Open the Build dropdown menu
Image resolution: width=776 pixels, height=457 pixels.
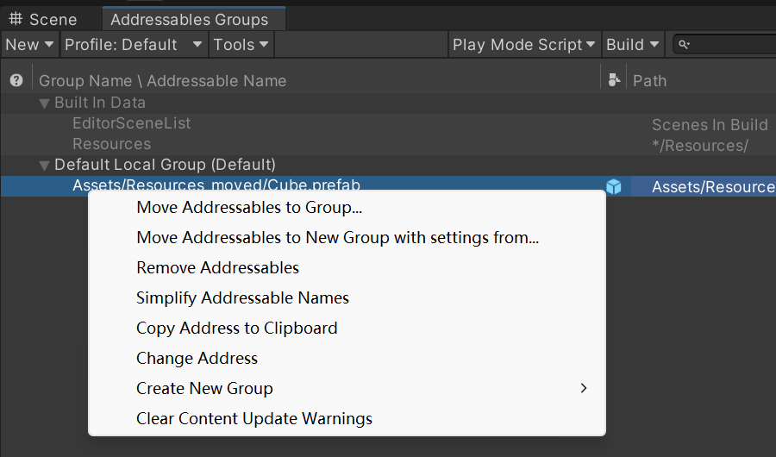(633, 45)
